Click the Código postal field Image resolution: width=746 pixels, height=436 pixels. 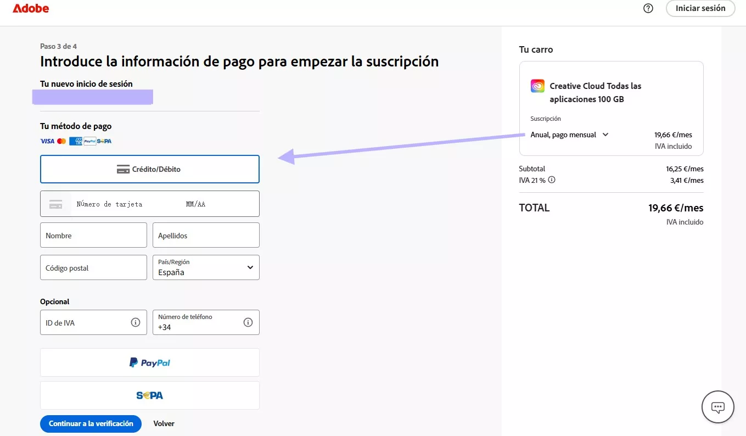93,267
